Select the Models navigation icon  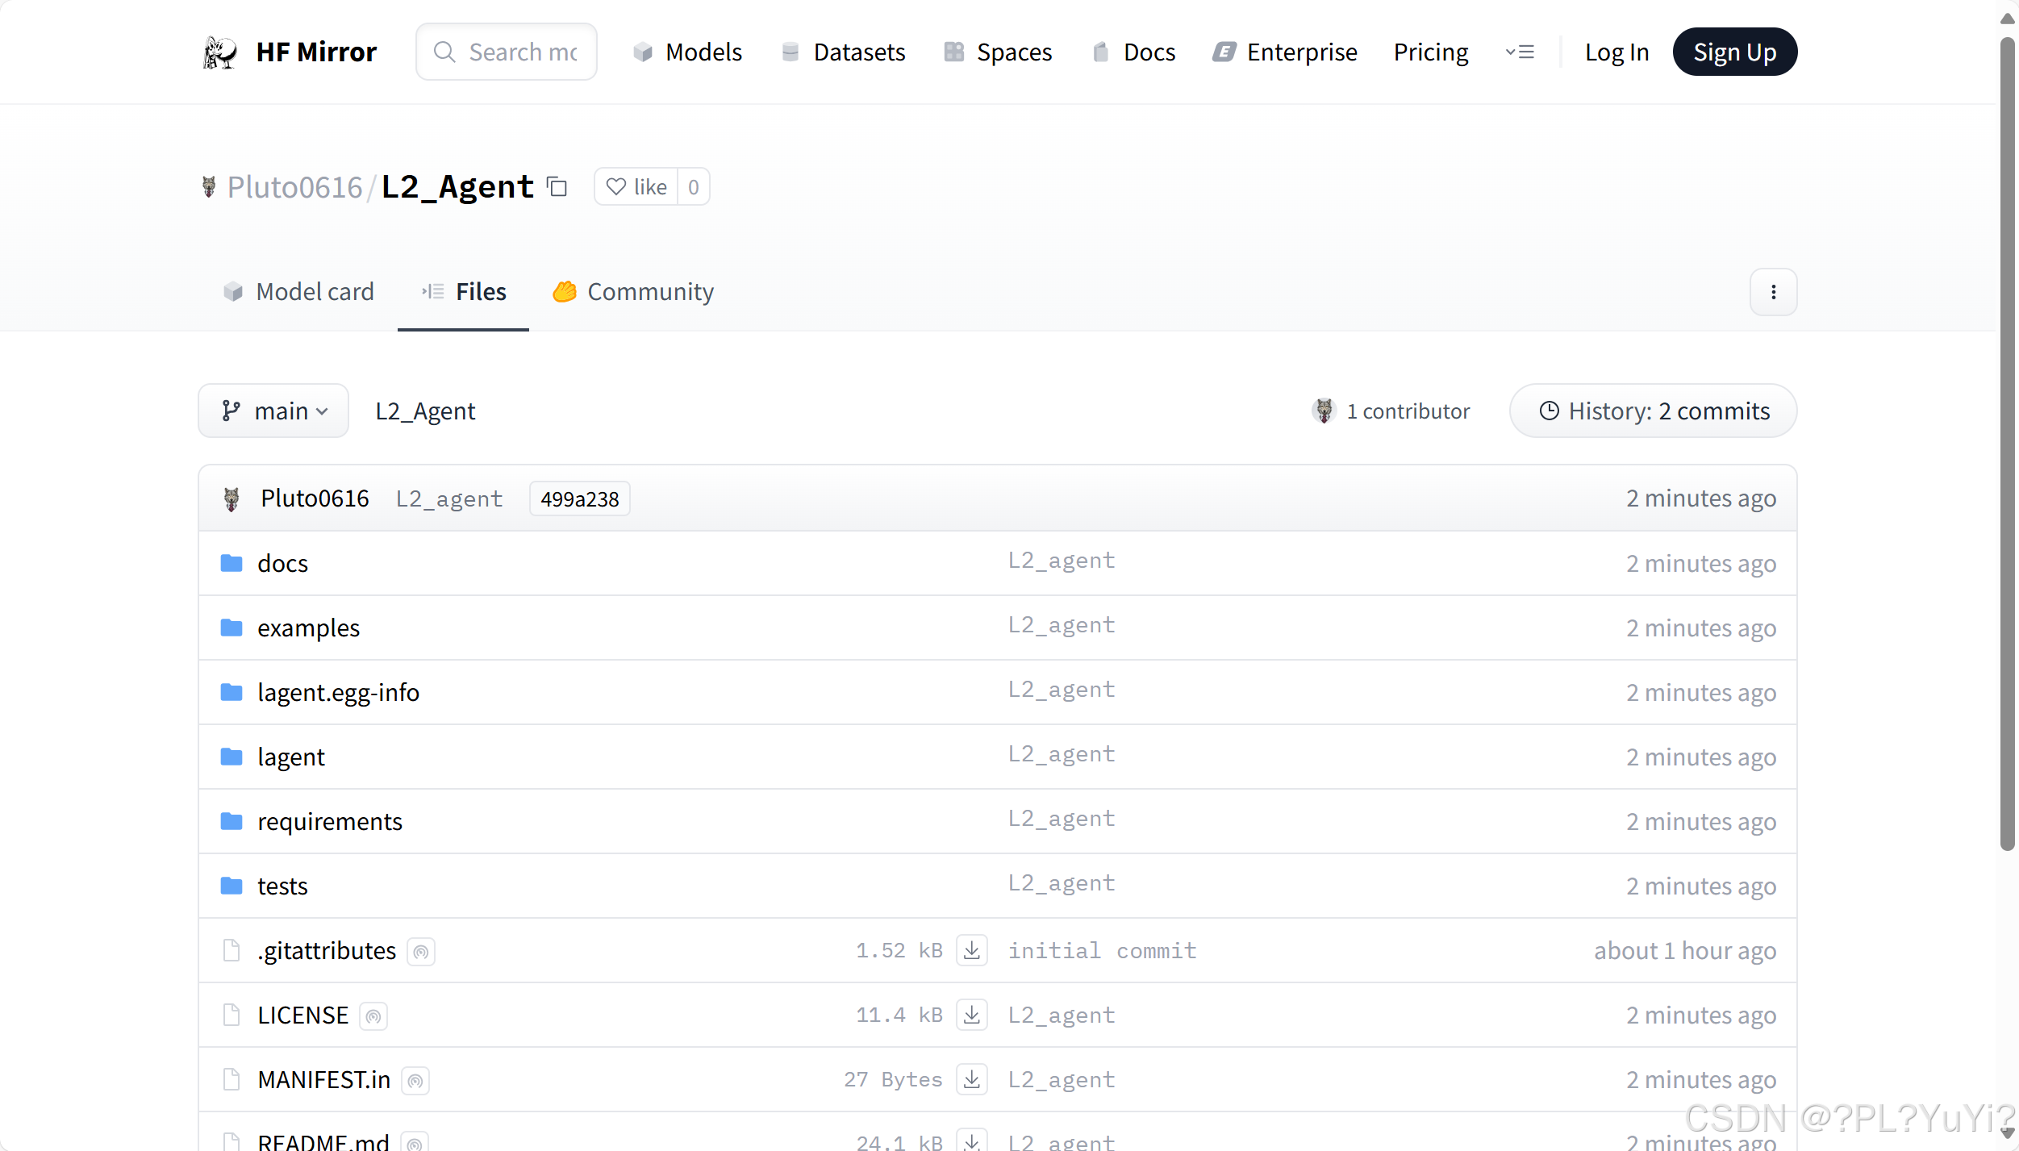click(x=643, y=51)
